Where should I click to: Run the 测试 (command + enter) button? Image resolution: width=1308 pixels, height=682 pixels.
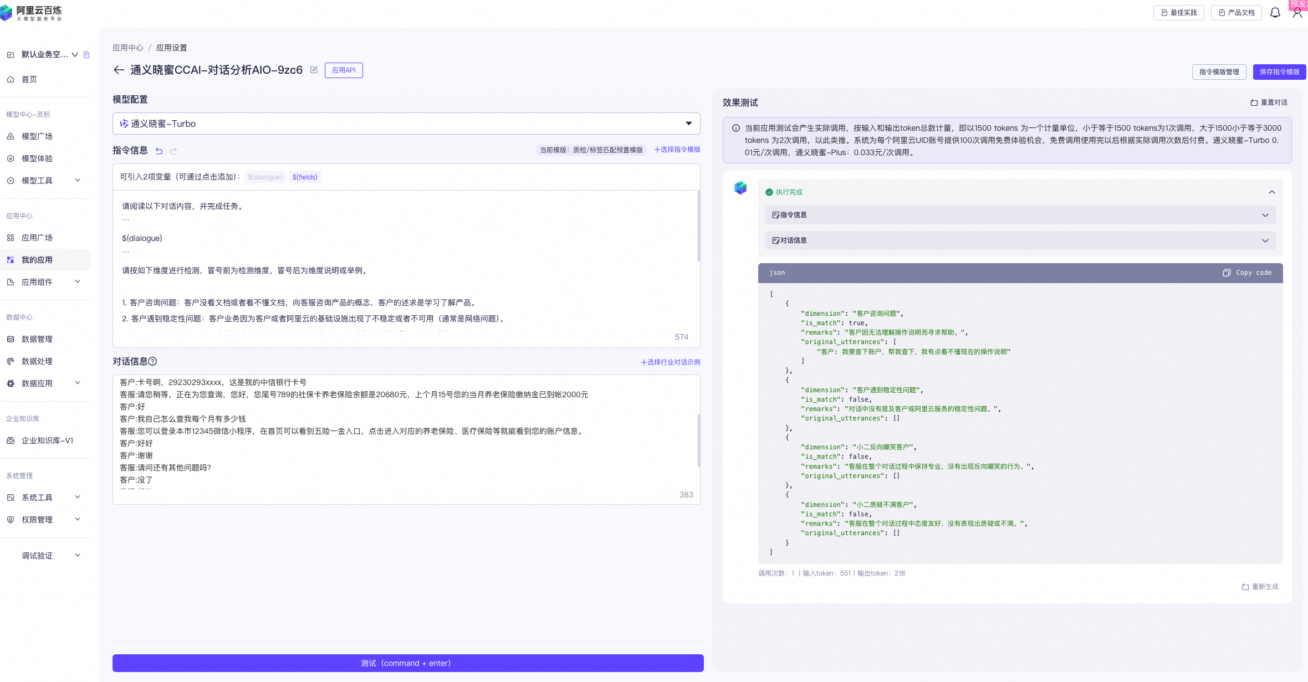[x=408, y=663]
